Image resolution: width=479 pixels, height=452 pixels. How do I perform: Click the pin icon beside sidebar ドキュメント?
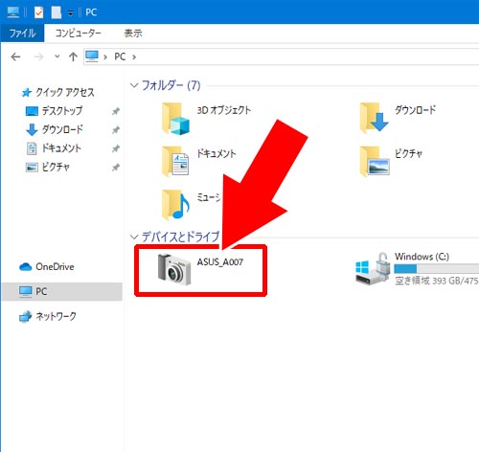click(116, 148)
